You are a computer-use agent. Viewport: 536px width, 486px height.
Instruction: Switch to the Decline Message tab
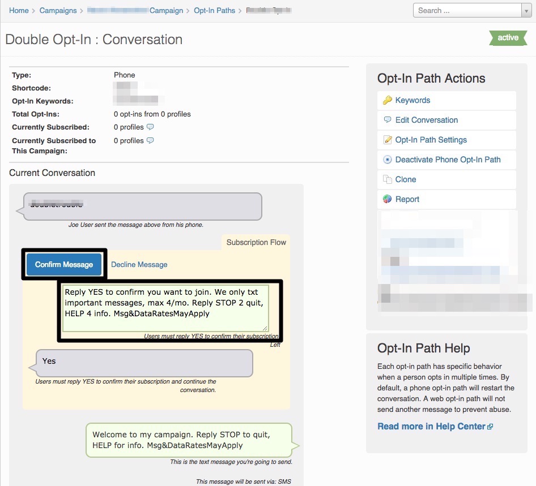(x=139, y=265)
